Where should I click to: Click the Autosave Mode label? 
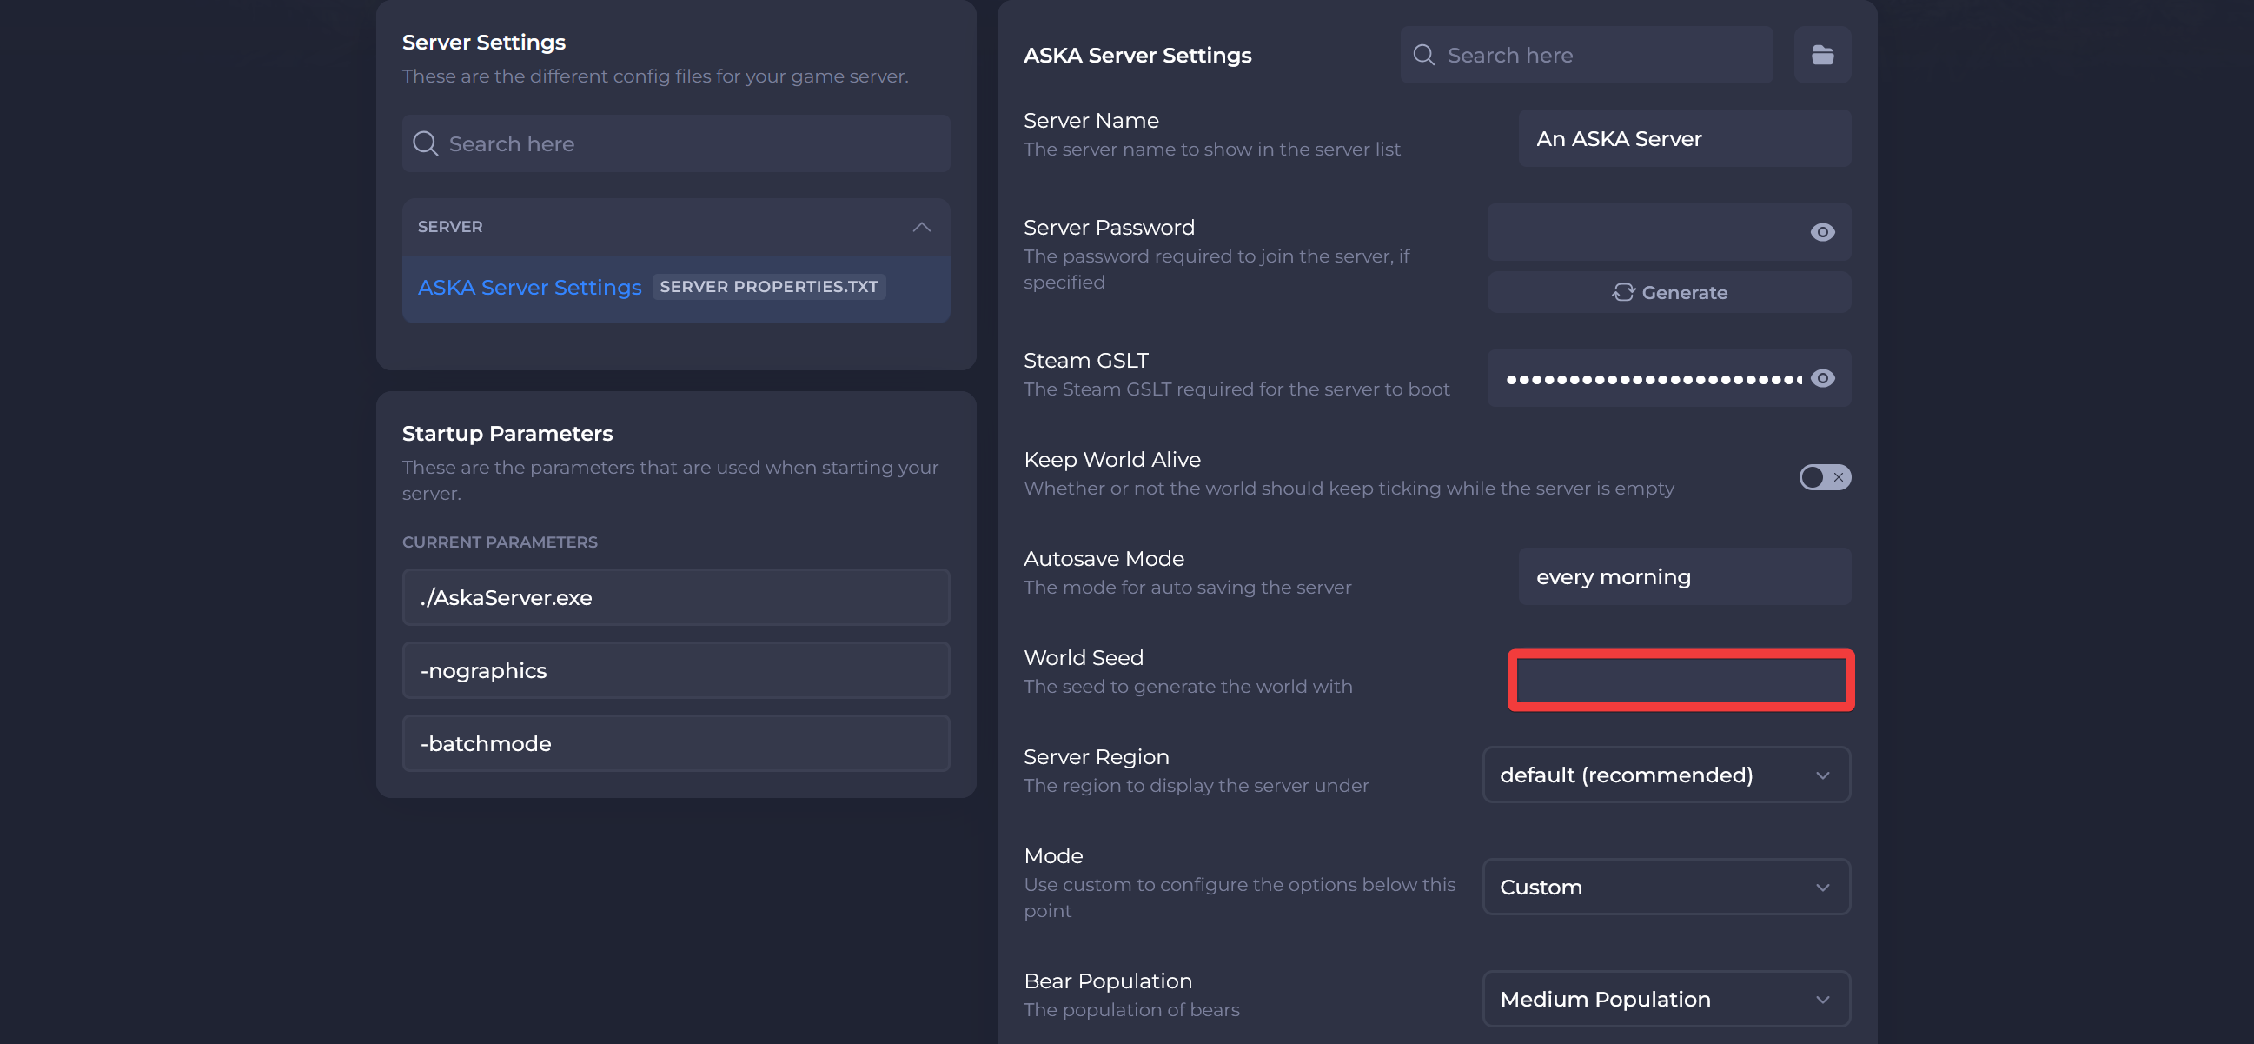click(1104, 558)
